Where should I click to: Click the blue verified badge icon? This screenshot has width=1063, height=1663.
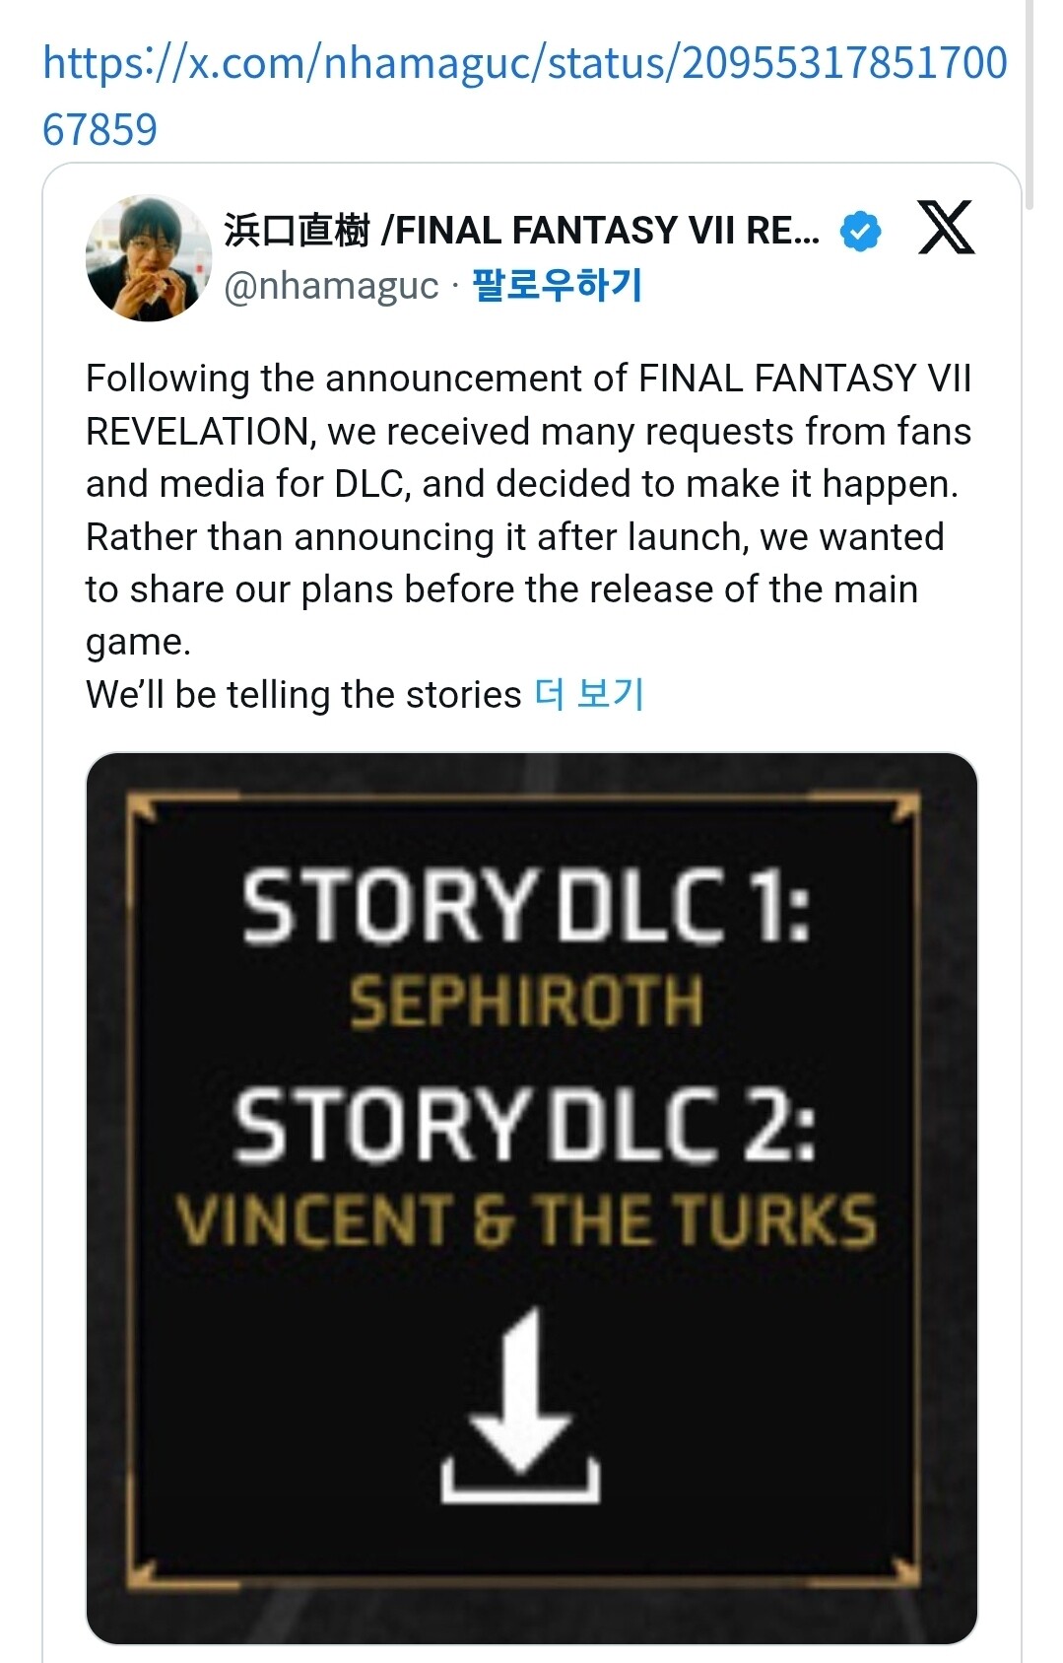861,232
